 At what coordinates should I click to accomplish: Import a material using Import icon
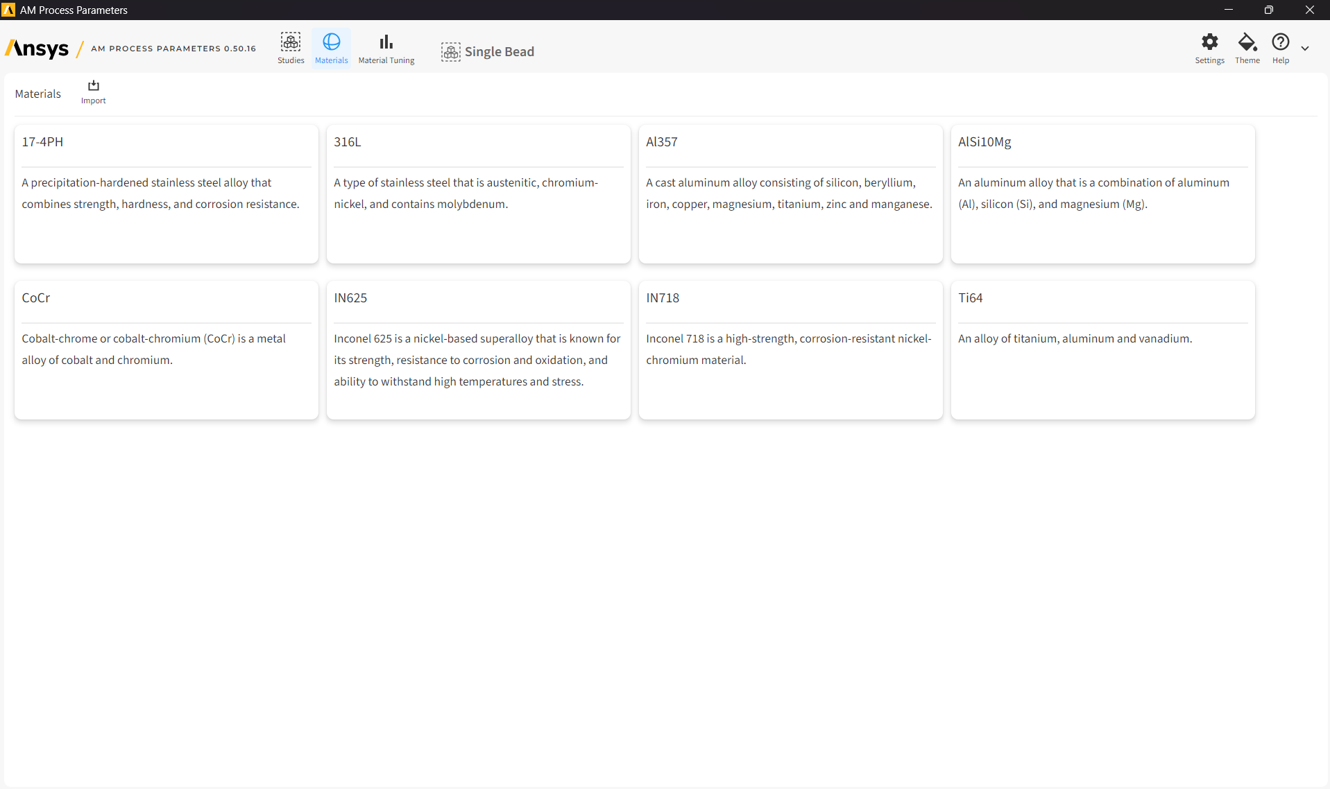[94, 92]
